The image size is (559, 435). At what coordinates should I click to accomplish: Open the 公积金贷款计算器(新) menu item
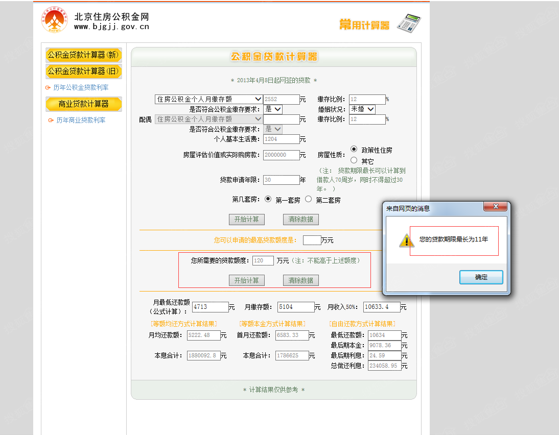(83, 55)
